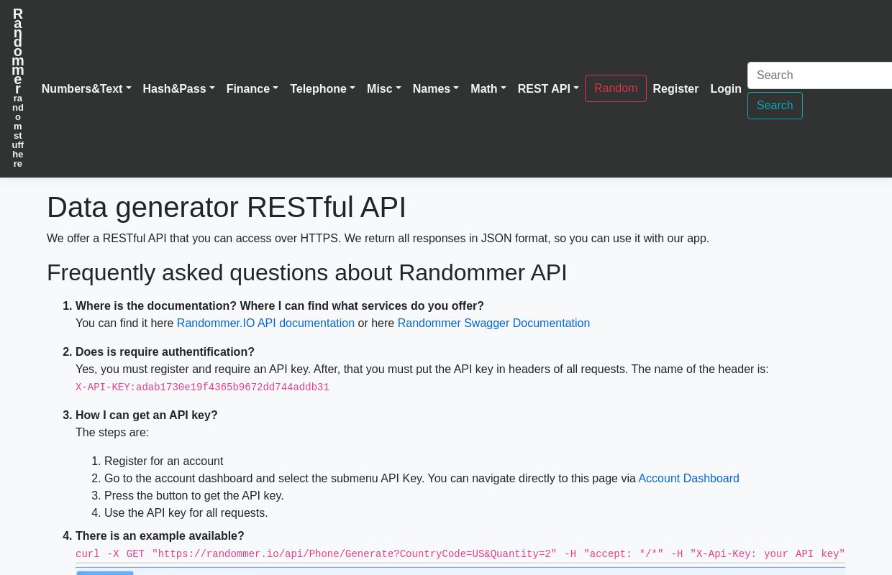892x575 pixels.
Task: Follow the Account Dashboard link
Action: pyautogui.click(x=688, y=479)
